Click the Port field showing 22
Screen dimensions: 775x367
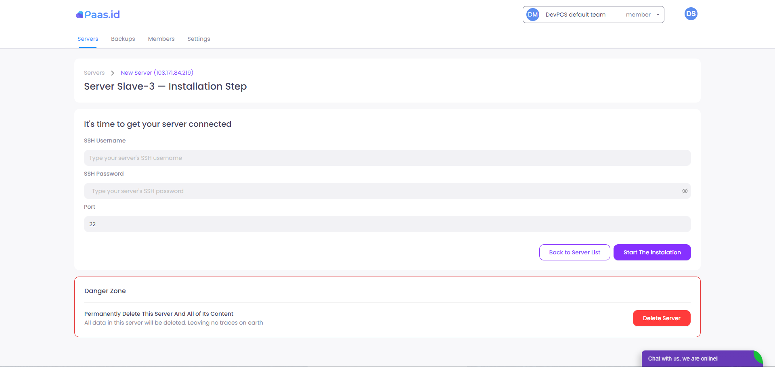(x=387, y=224)
